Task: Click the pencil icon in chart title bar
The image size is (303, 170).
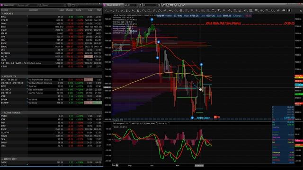Action: coord(163,5)
